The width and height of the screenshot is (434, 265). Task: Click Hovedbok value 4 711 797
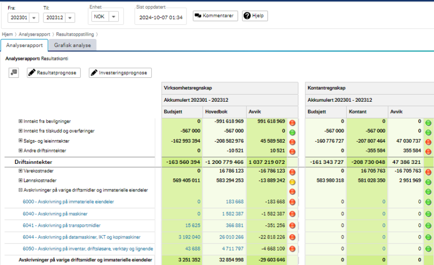pos(233,248)
